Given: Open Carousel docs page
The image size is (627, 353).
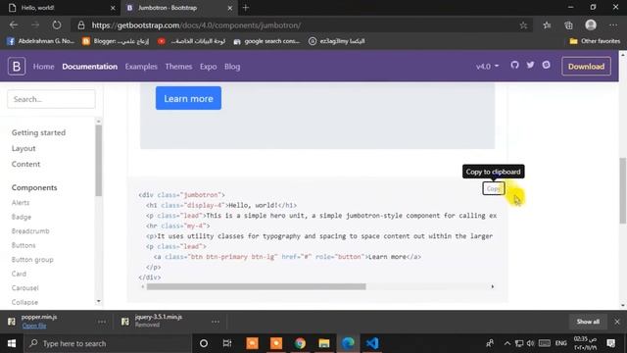Looking at the screenshot, I should pyautogui.click(x=24, y=288).
